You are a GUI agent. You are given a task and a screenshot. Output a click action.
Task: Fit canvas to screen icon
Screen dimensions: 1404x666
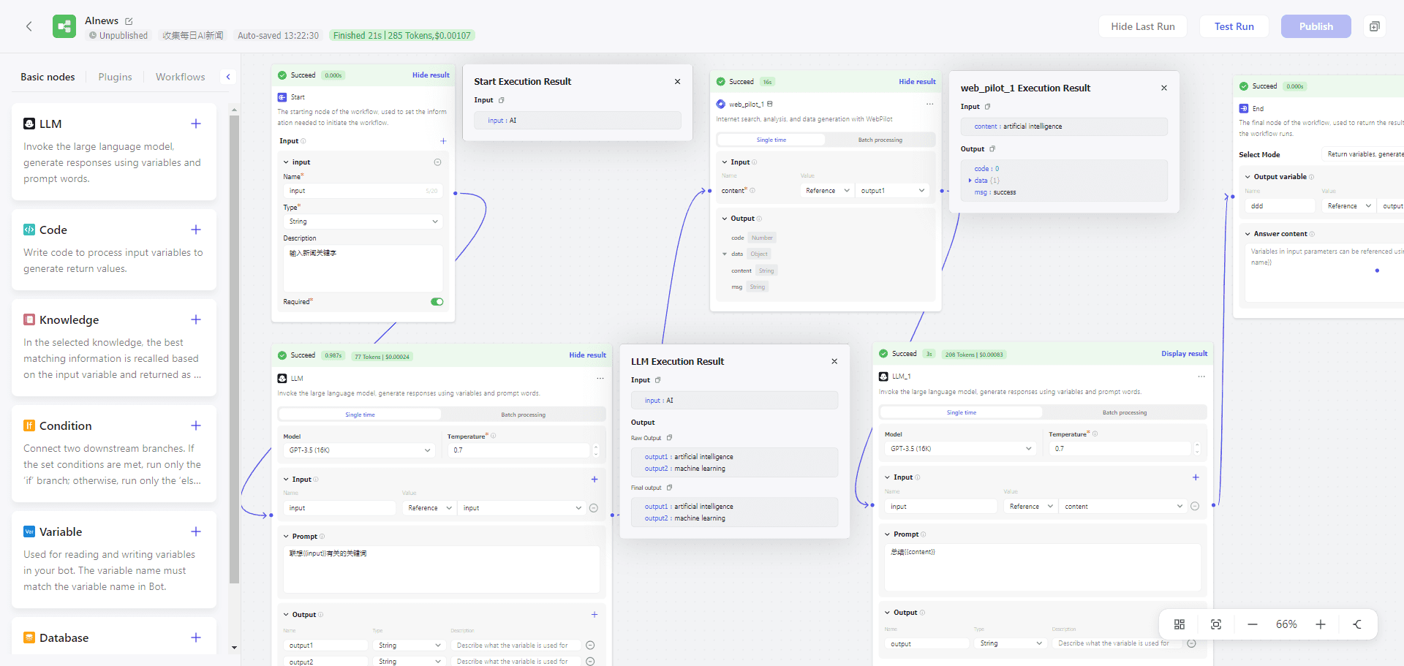(1216, 624)
